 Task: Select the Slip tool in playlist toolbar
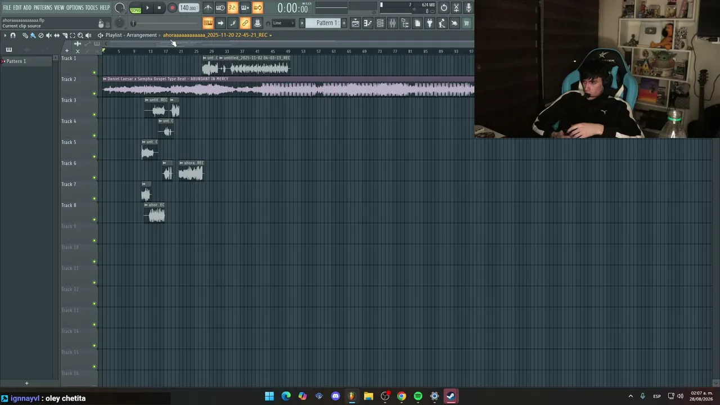57,35
